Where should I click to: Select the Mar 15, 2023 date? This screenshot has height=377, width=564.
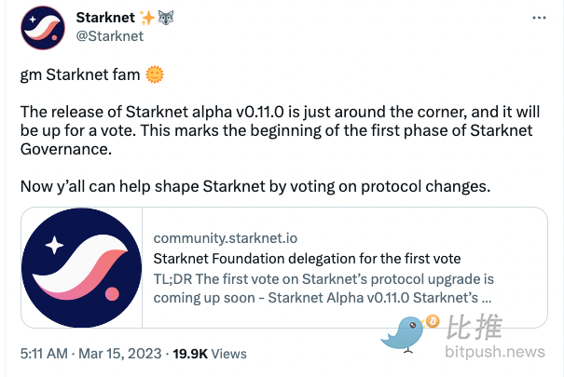pos(120,354)
